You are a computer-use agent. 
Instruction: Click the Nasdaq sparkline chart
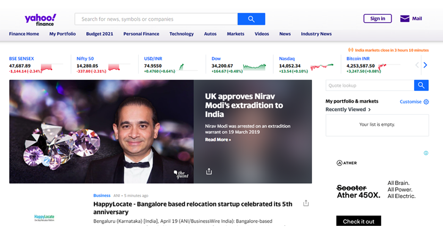click(322, 66)
